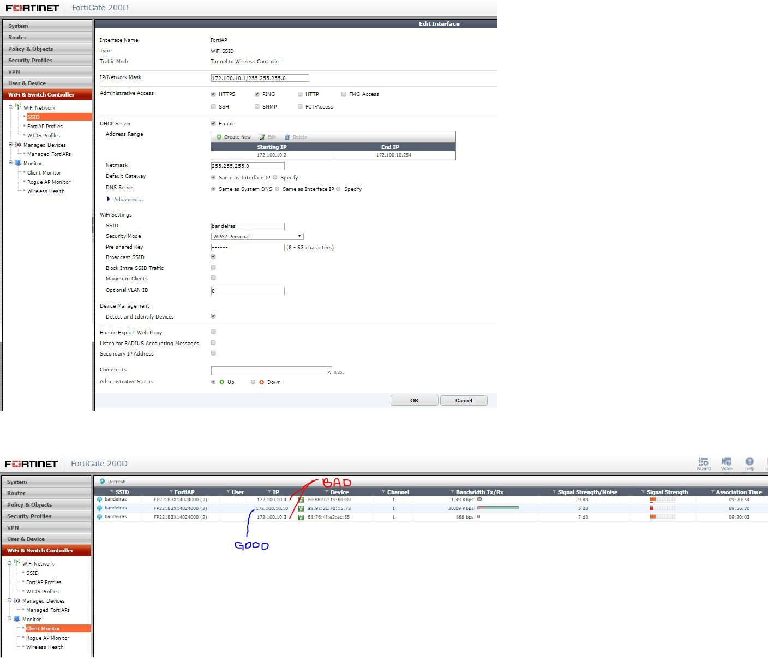The width and height of the screenshot is (768, 661).
Task: Open the Security Mode dropdown
Action: pyautogui.click(x=257, y=236)
